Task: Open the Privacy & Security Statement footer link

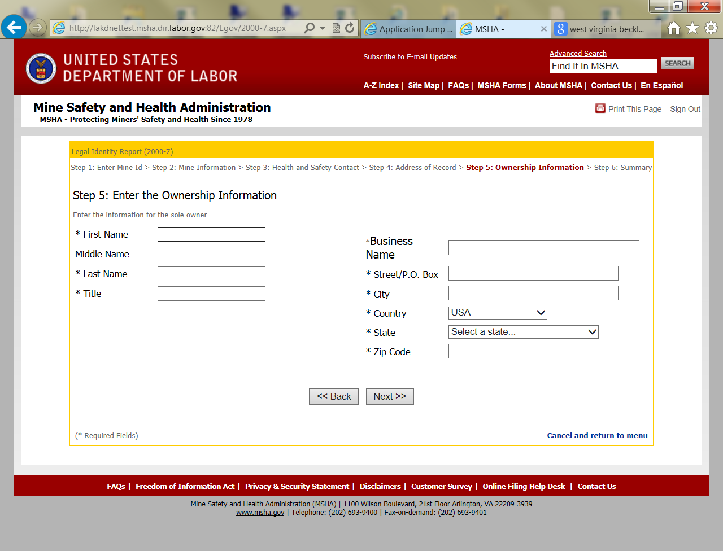Action: (297, 486)
